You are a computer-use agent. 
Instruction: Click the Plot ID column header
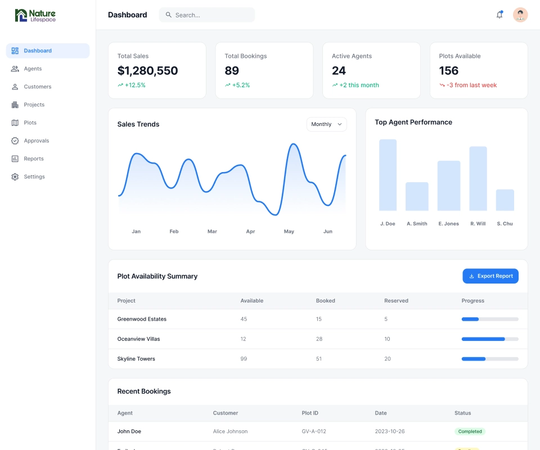coord(310,413)
